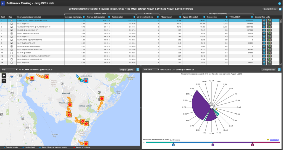283x150 pixels.
Task: Toggle the Grayscale checkbox
Action: coord(171,140)
